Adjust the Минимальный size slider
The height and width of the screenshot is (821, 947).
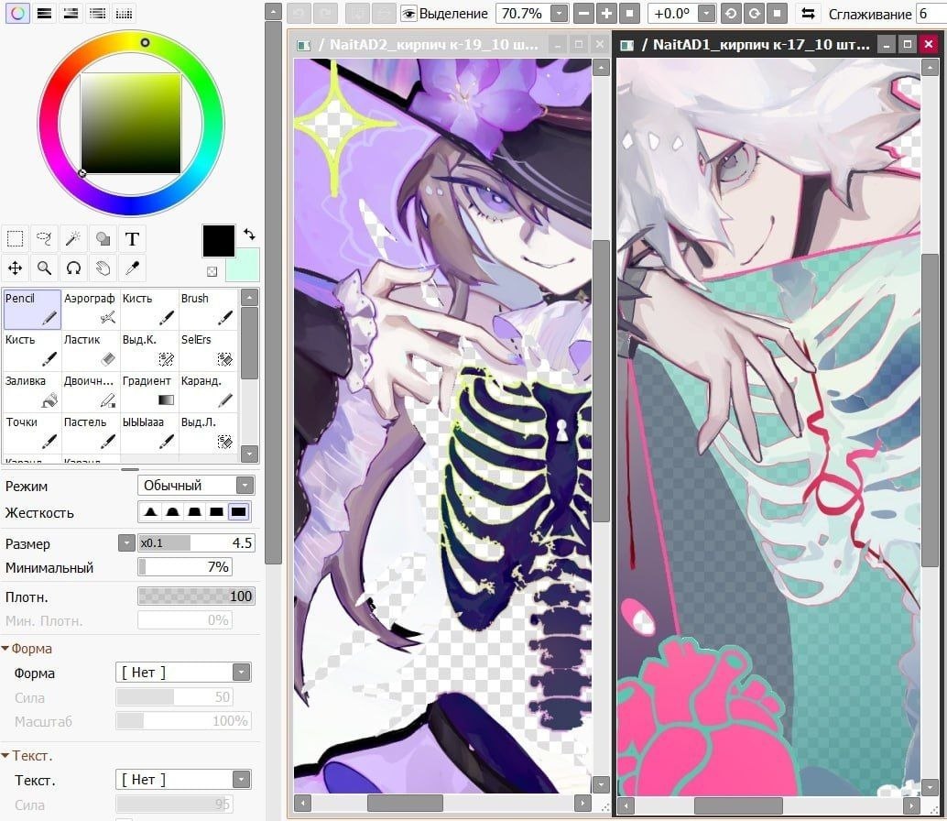(185, 566)
